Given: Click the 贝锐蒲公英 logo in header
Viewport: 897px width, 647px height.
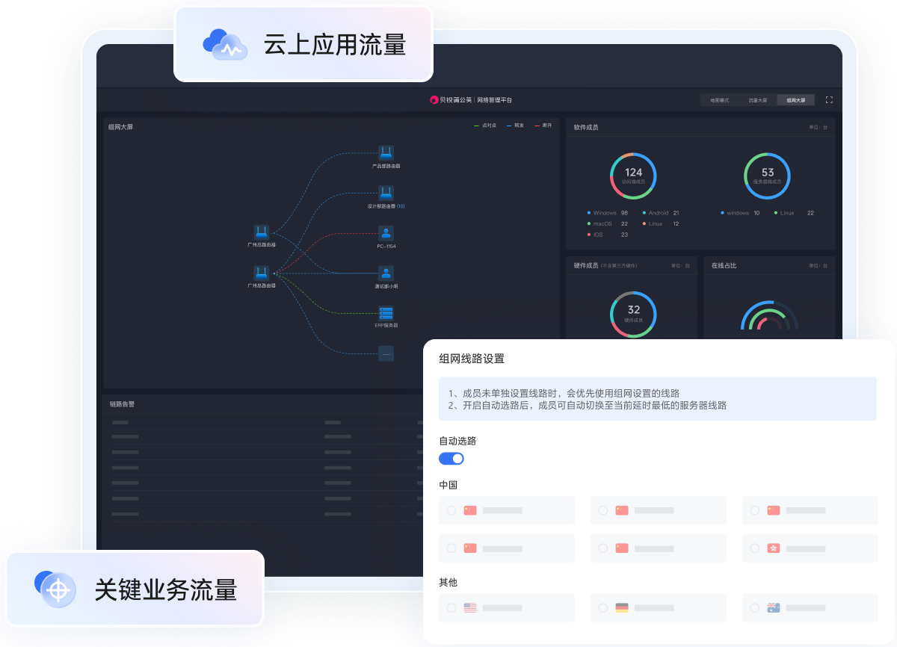Looking at the screenshot, I should click(x=434, y=100).
